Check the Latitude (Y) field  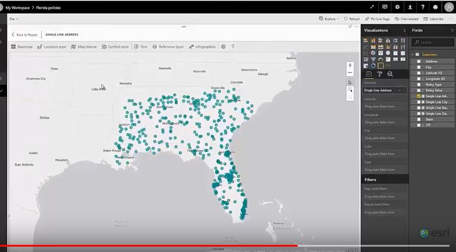coord(419,73)
